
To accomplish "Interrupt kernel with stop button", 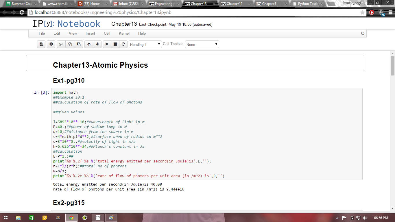I will [x=115, y=44].
